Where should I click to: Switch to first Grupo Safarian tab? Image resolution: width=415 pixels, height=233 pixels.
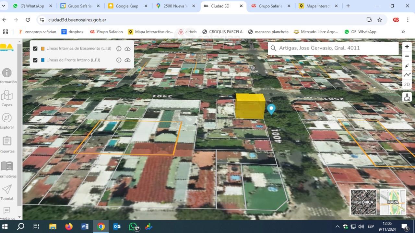point(80,6)
